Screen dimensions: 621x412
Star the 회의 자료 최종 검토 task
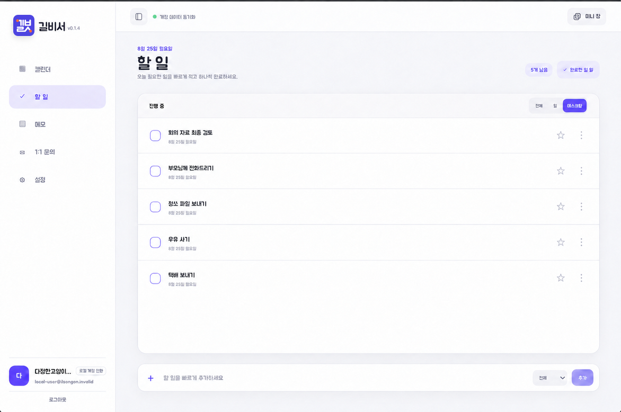pos(561,136)
